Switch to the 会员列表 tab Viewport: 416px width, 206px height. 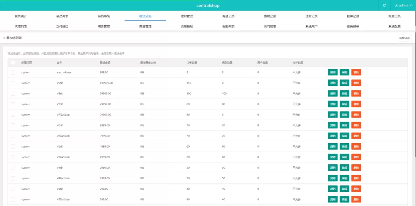[62, 16]
